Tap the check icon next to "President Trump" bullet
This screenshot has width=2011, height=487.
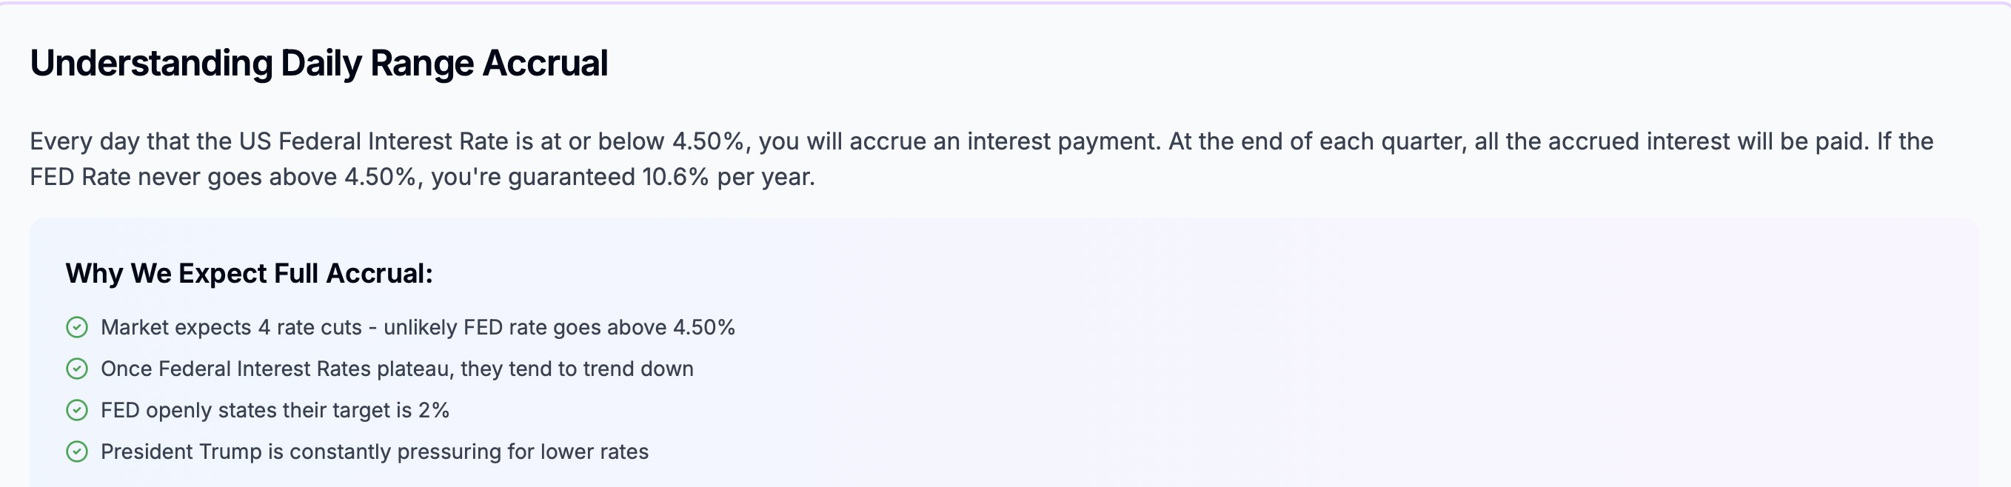click(x=76, y=451)
